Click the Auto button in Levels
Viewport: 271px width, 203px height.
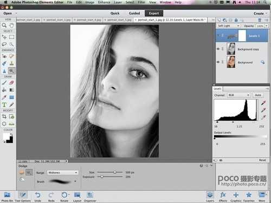pyautogui.click(x=258, y=95)
